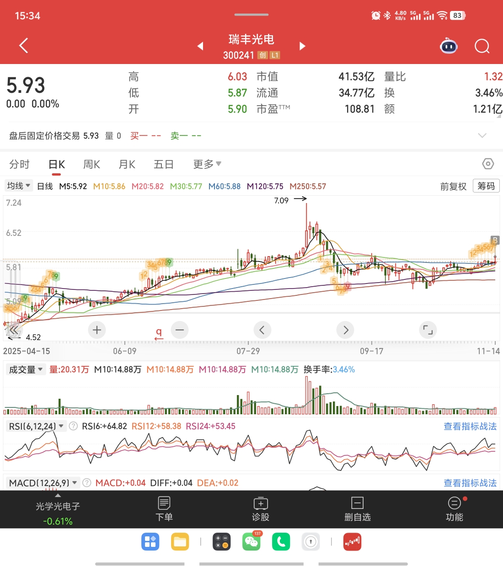Go back with the left arrow
The image size is (503, 567).
pos(24,45)
